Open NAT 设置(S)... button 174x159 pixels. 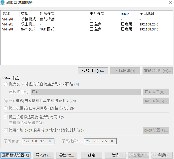[156, 101]
